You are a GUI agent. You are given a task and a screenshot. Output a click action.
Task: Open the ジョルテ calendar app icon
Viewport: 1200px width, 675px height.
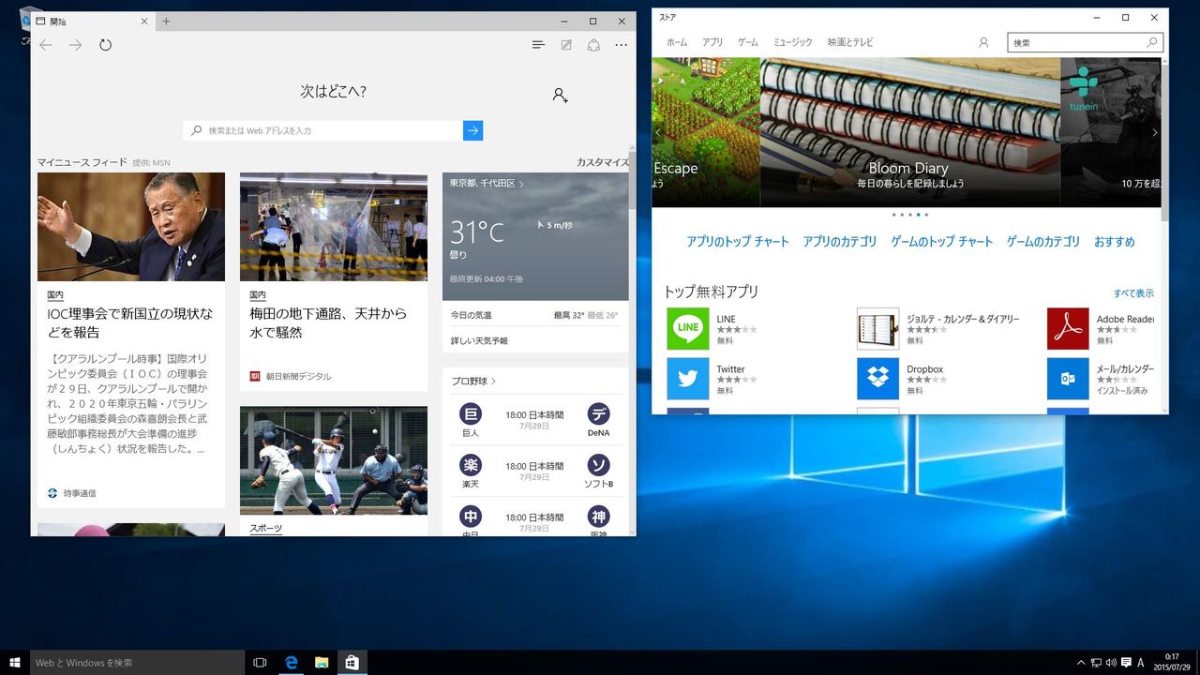877,328
